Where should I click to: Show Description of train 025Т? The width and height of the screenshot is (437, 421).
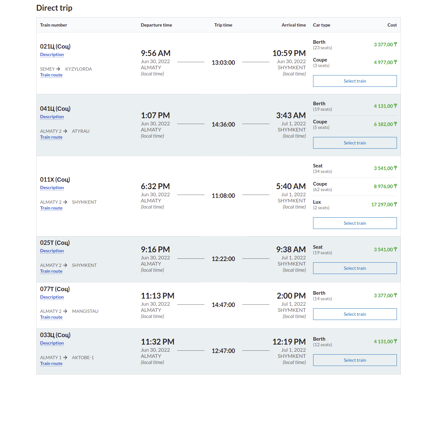point(52,251)
